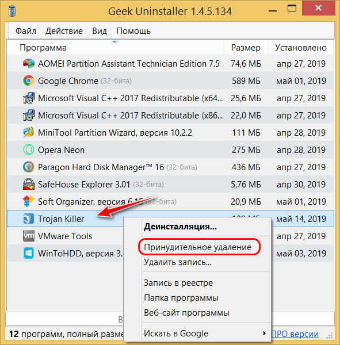The width and height of the screenshot is (340, 345).
Task: Click the Google Chrome program icon
Action: click(29, 80)
